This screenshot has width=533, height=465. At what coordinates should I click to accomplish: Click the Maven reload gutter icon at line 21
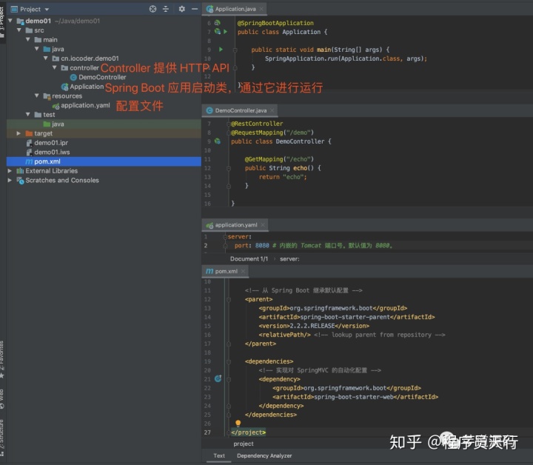point(218,378)
